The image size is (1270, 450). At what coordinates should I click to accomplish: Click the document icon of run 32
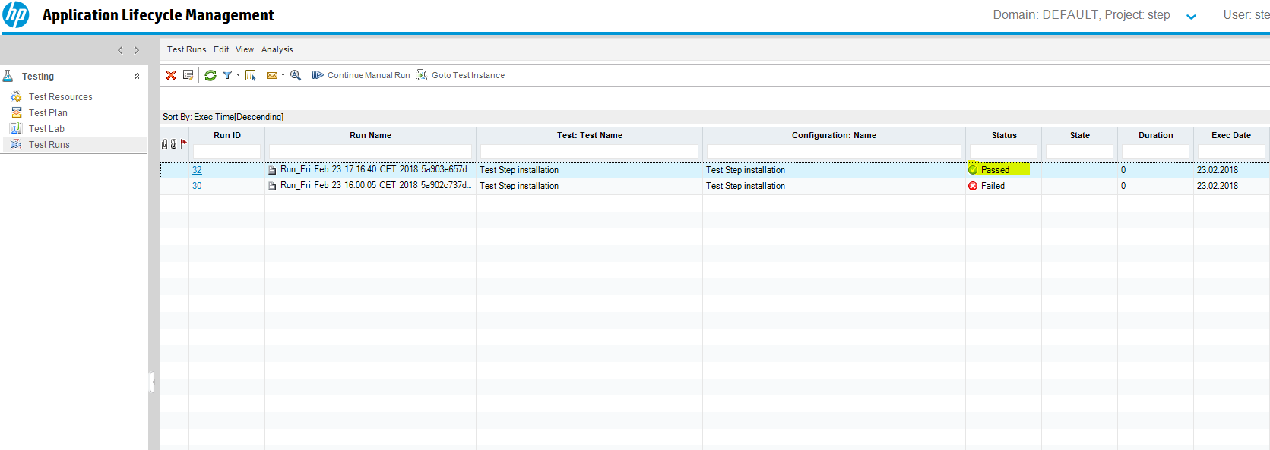pos(272,170)
